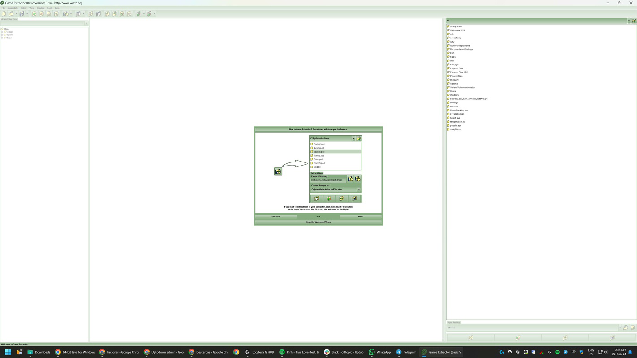The height and width of the screenshot is (358, 637).
Task: Click the floppy disk button in Open Archive bottom row
Action: [x=611, y=338]
